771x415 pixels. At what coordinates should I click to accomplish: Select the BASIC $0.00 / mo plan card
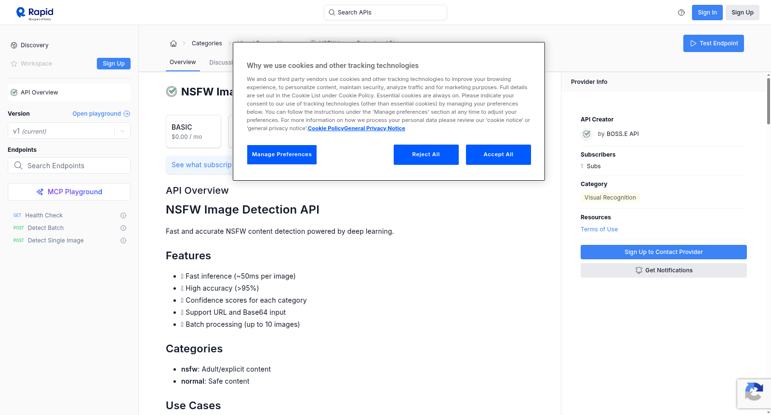click(193, 131)
